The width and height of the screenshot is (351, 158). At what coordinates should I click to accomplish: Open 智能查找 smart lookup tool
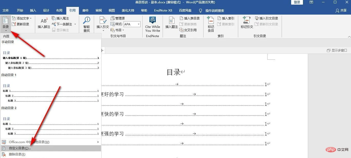coord(87,24)
